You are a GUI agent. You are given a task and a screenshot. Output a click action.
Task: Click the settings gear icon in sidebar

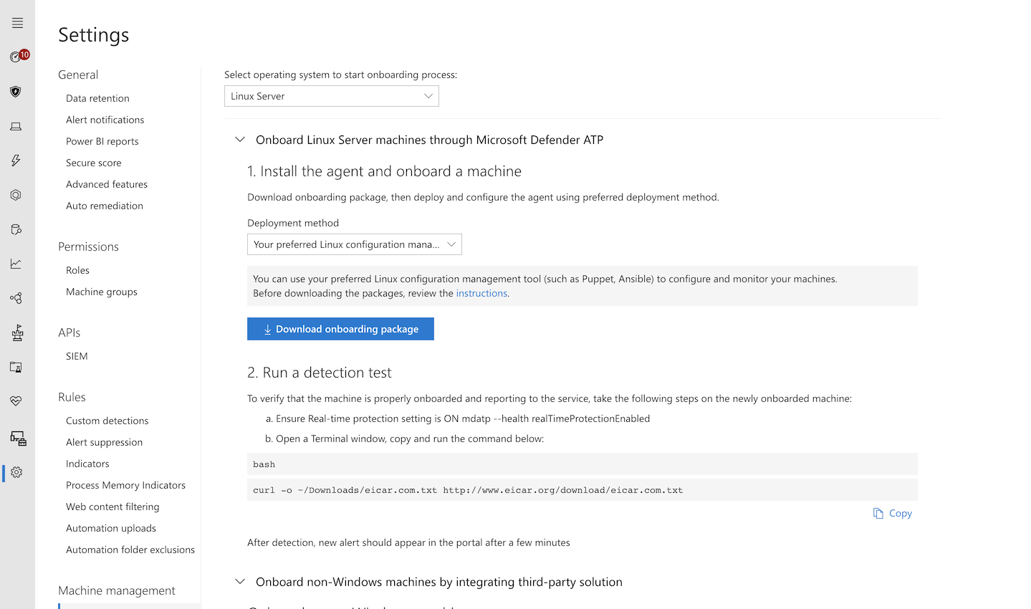click(x=16, y=472)
